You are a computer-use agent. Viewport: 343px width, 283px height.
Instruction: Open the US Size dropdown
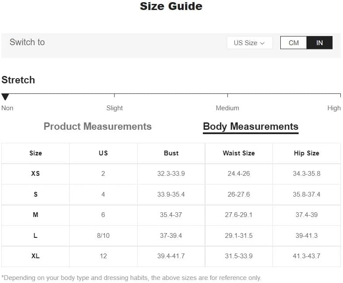click(249, 43)
